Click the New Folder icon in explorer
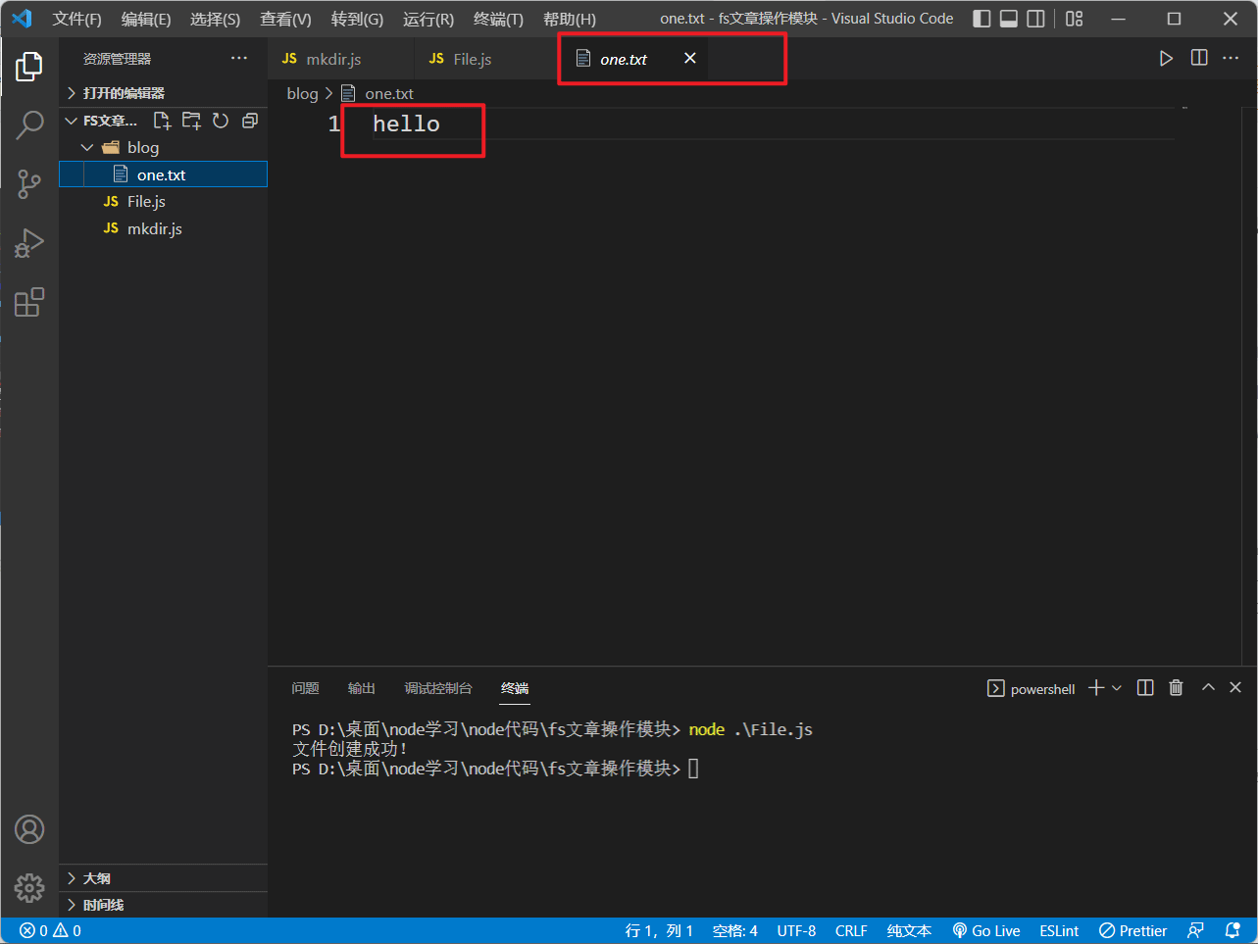The width and height of the screenshot is (1258, 944). [x=191, y=121]
